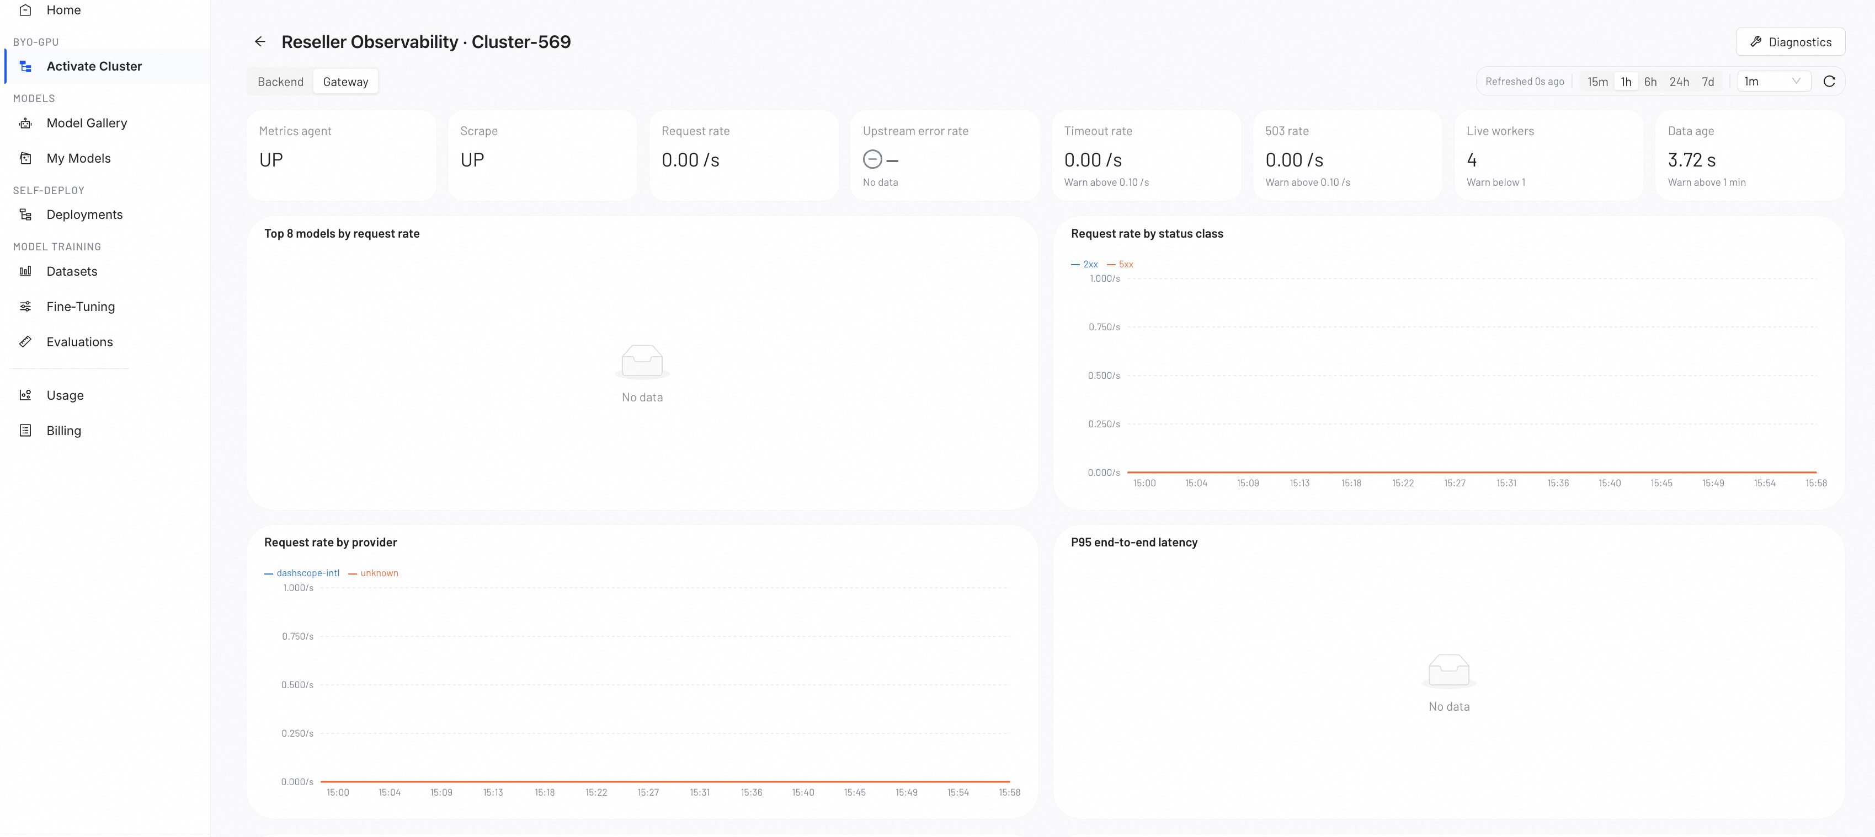
Task: Click the Evaluations ruler icon
Action: coord(25,342)
